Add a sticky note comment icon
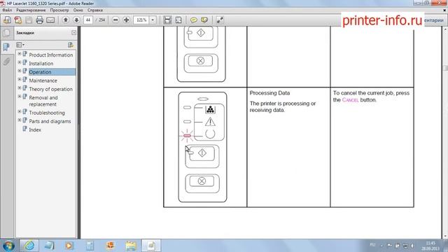 tap(194, 20)
